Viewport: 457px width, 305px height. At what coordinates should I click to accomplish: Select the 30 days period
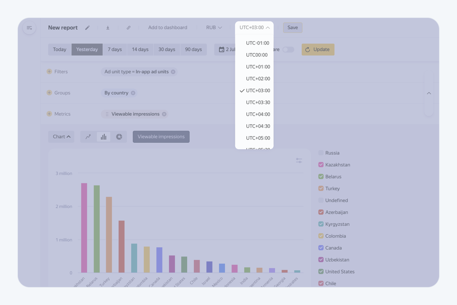pos(166,49)
